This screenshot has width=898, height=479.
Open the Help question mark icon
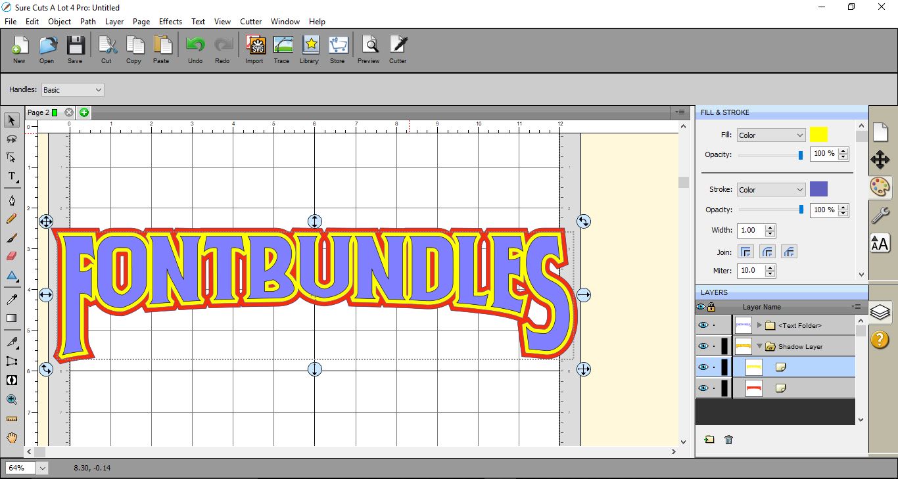880,339
